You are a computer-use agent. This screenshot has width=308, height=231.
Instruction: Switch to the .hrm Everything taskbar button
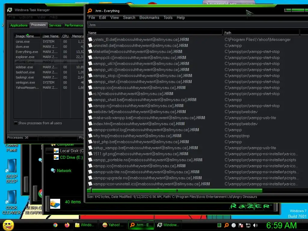[x=141, y=225]
